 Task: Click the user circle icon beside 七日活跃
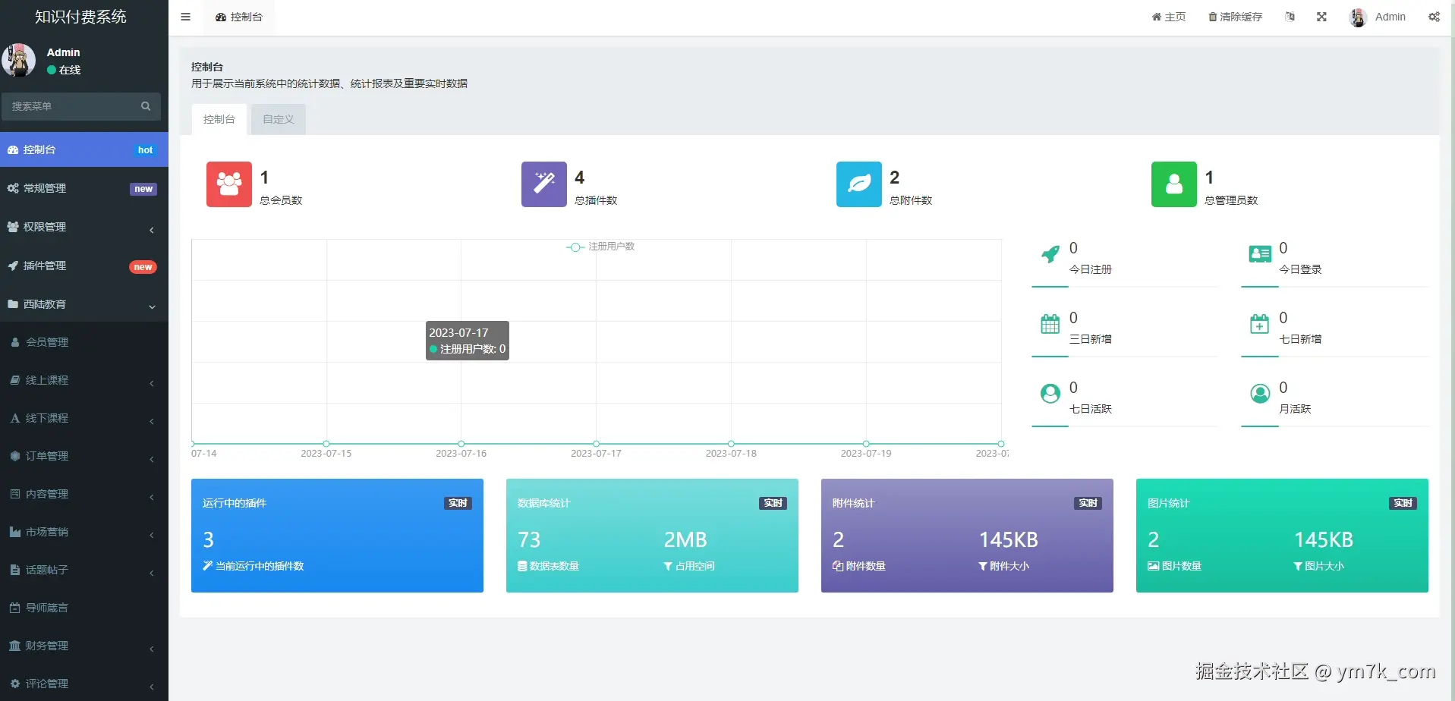[x=1050, y=394]
